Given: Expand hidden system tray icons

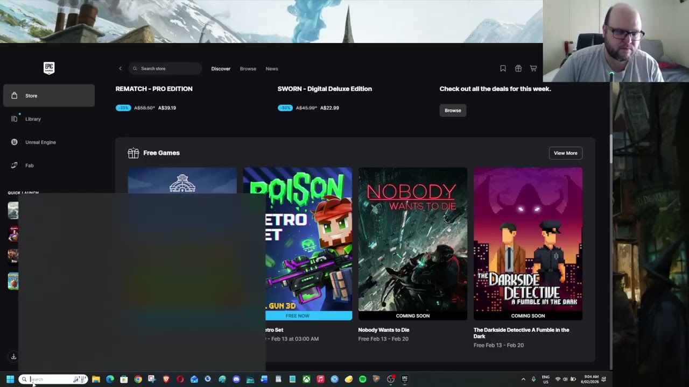Looking at the screenshot, I should coord(523,379).
